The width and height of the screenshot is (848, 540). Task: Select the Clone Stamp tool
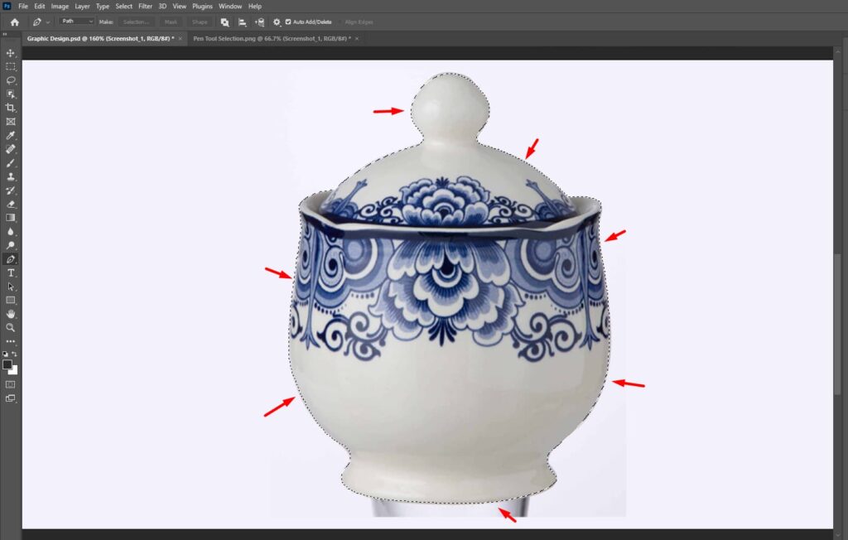pos(10,177)
